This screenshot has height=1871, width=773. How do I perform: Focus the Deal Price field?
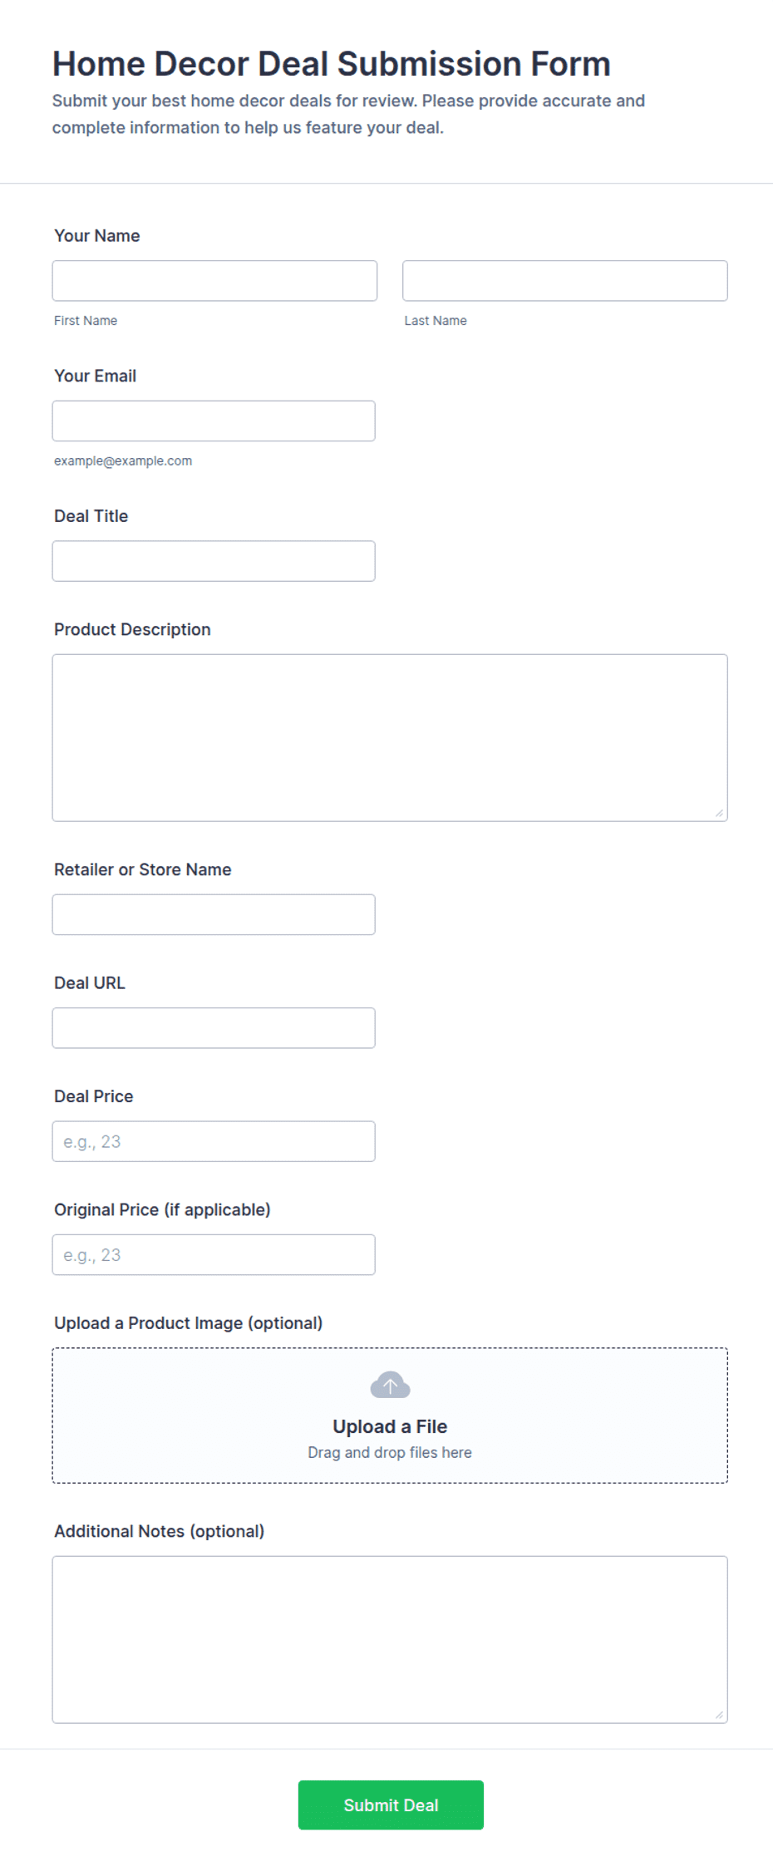point(214,1141)
